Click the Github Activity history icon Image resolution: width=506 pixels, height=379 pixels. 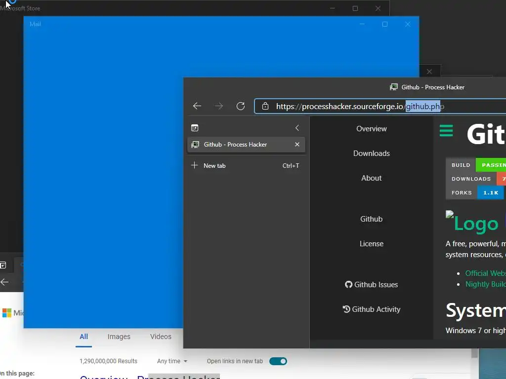(346, 309)
